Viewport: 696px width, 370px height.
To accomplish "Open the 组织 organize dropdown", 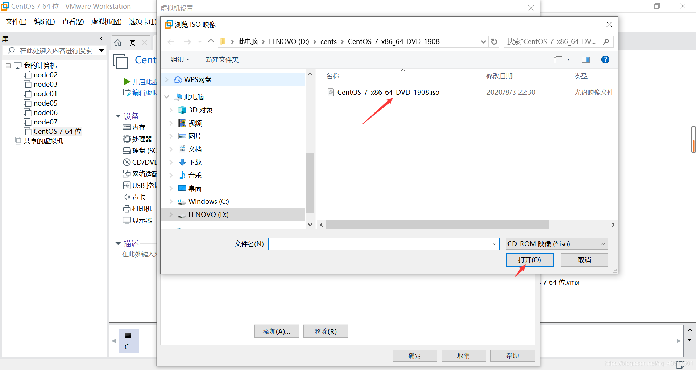I will click(x=180, y=59).
